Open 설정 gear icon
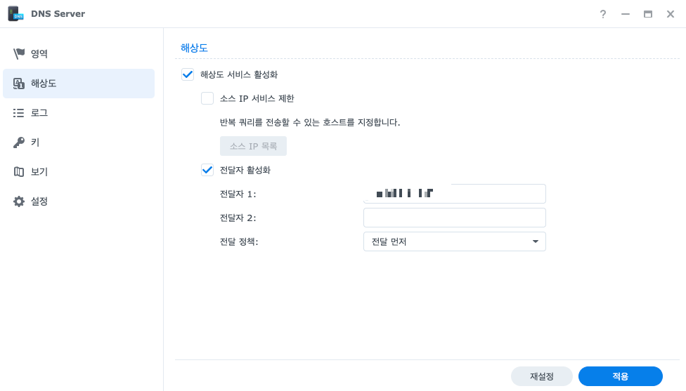686x391 pixels. [19, 201]
